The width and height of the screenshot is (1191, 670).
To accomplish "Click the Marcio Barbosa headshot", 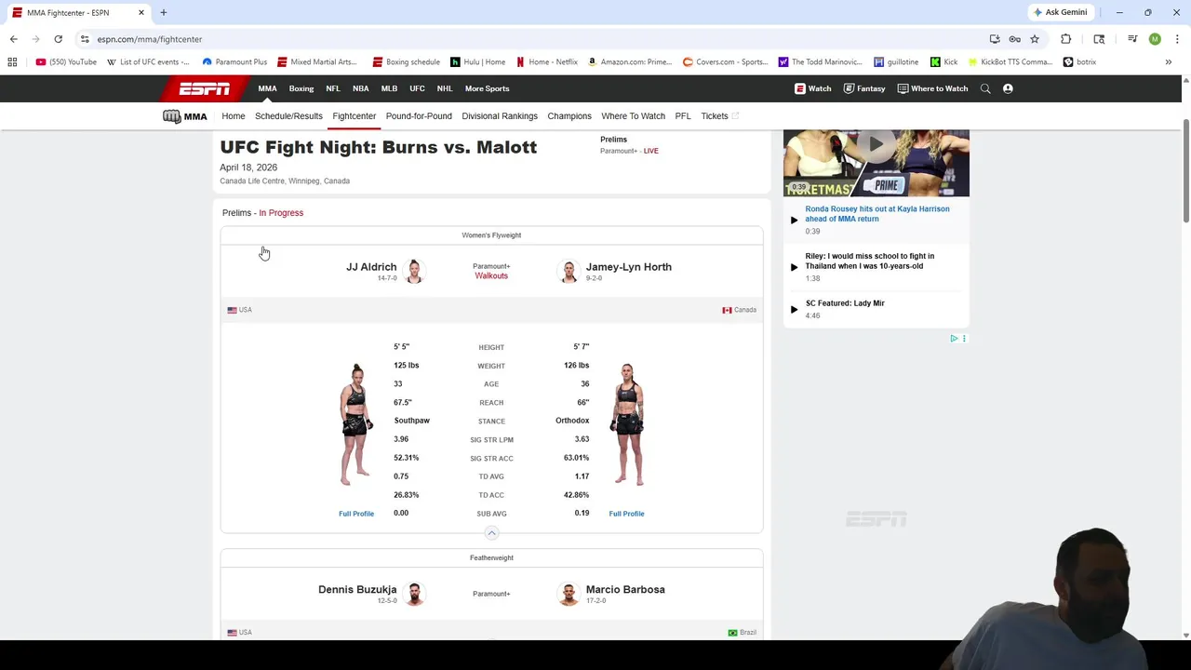I will (569, 594).
